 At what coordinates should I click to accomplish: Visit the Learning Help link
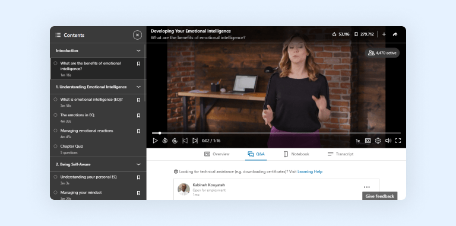point(310,171)
